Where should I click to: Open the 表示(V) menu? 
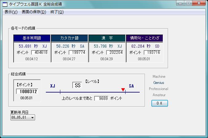click(x=11, y=12)
